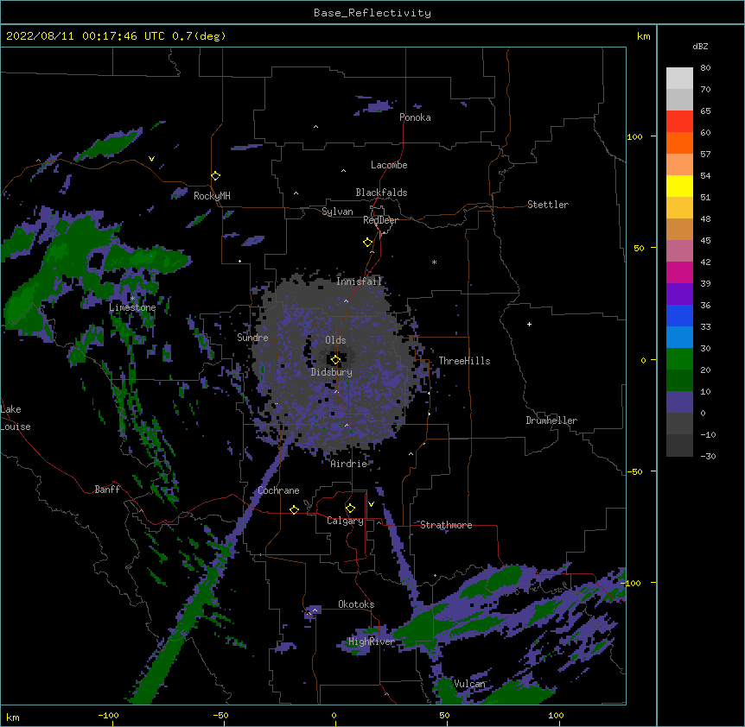This screenshot has height=727, width=745.
Task: Click the Banff label
Action: pos(107,490)
